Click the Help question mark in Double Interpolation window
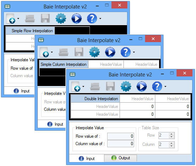This screenshot has width=196, height=166. 157,86
